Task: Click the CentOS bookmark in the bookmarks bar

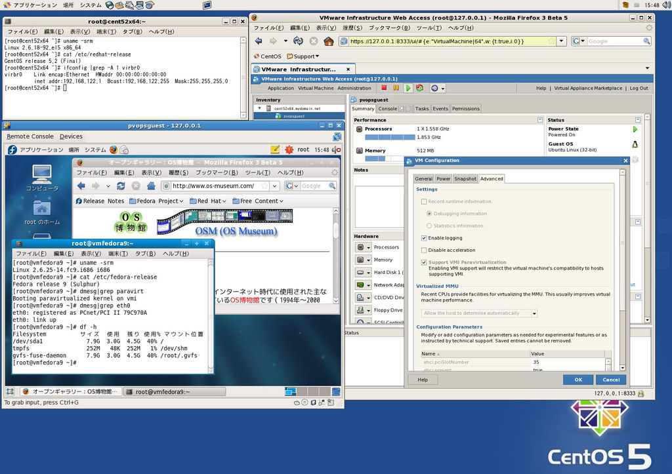Action: [268, 56]
